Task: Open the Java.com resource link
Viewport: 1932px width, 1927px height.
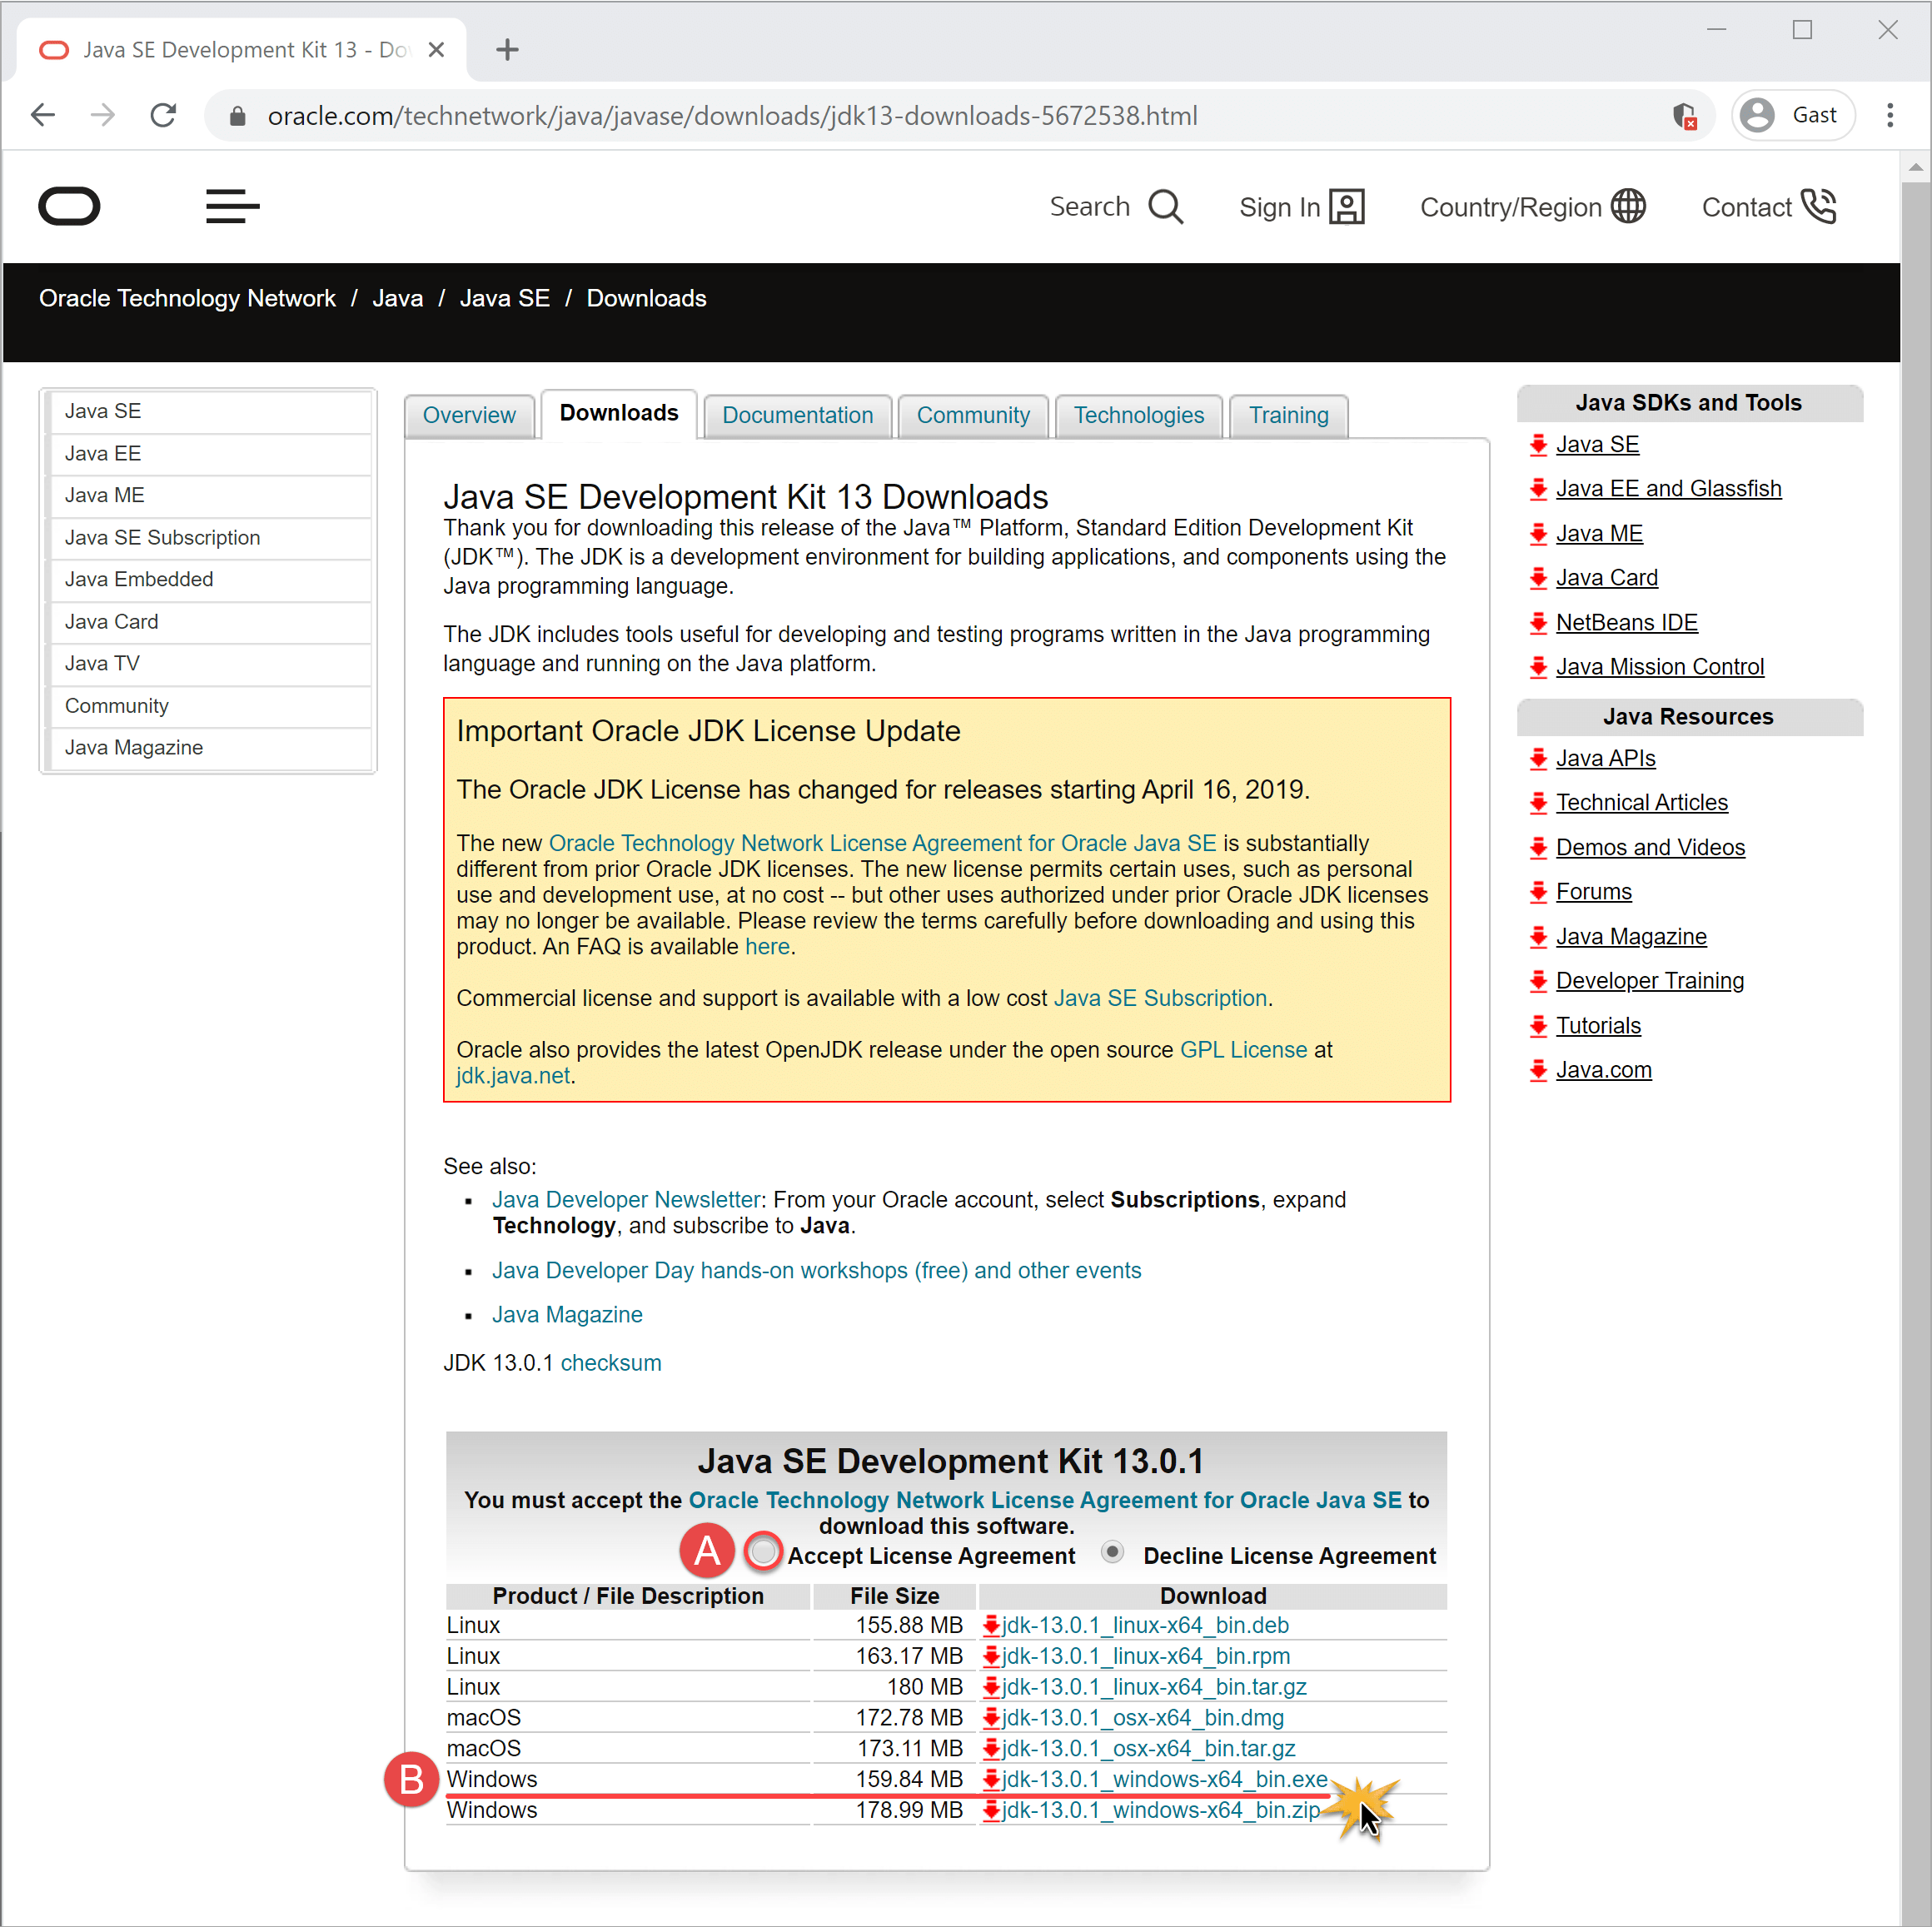Action: (1603, 1070)
